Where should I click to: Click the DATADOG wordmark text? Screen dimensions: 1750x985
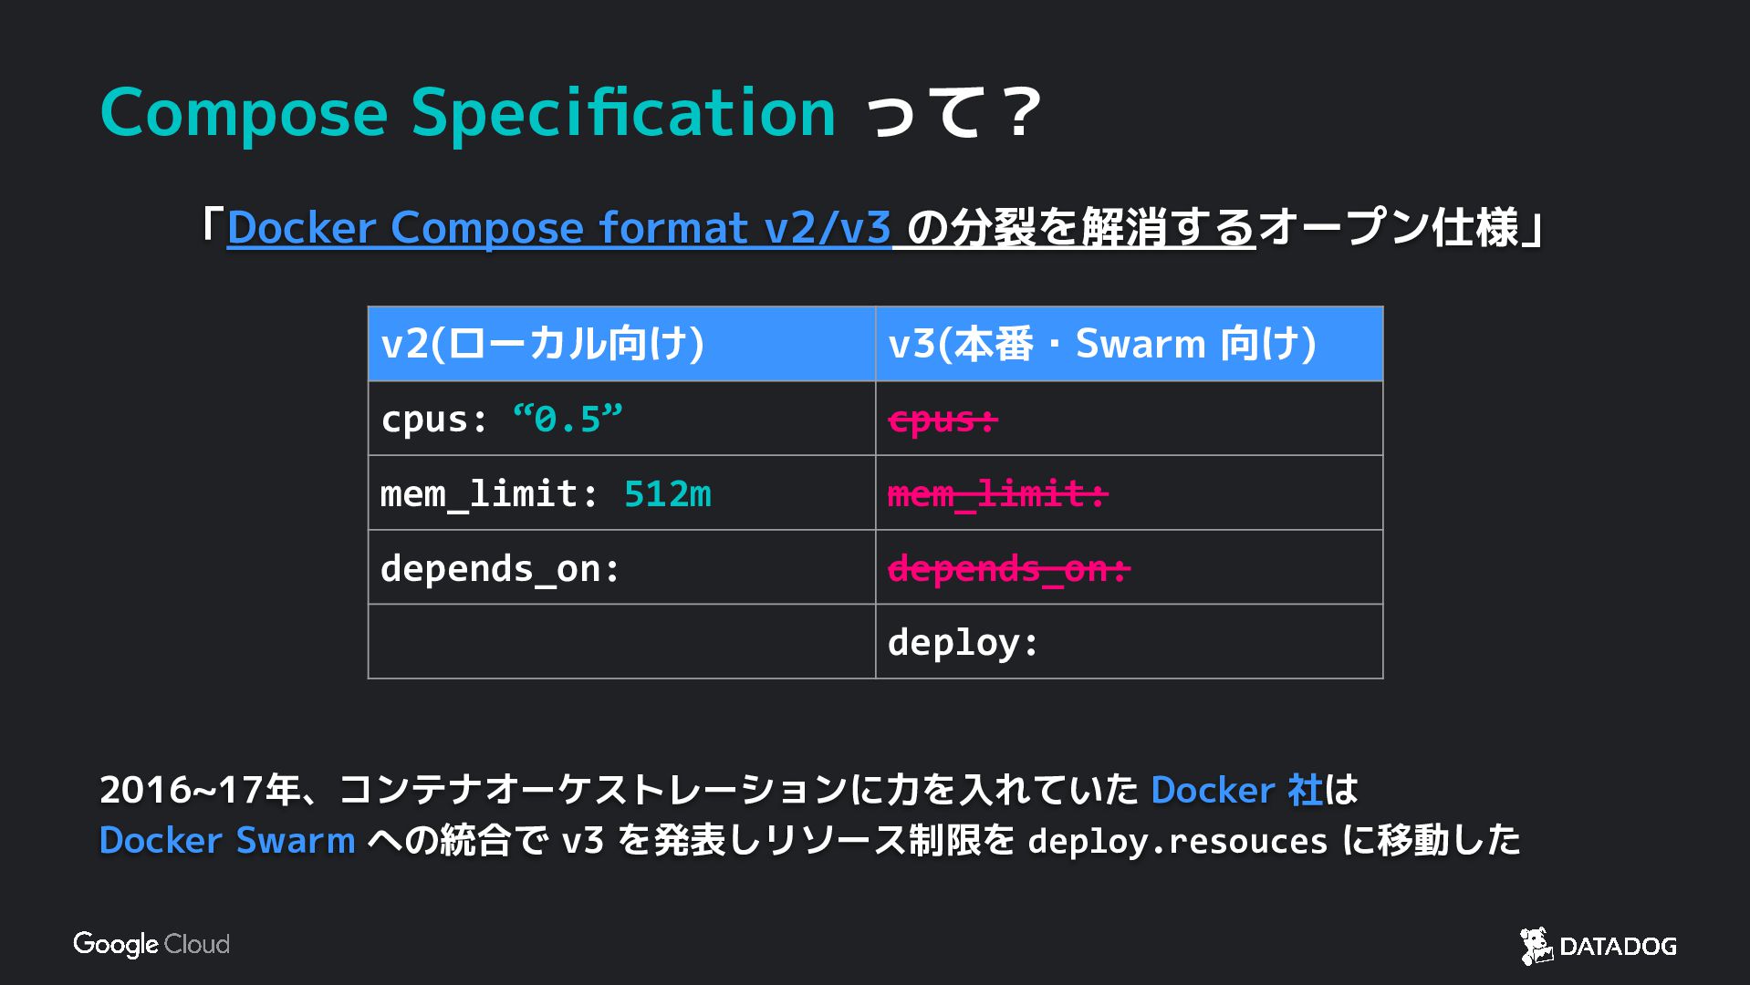pos(1618,947)
